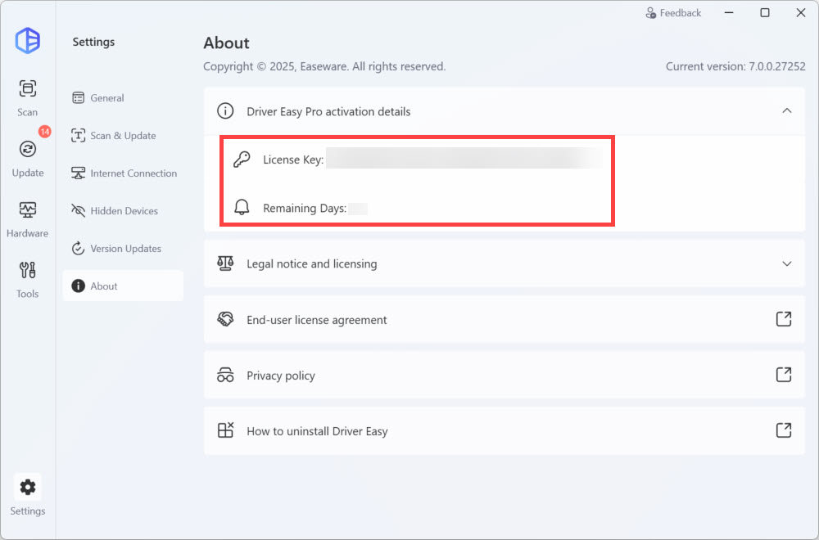Open the Scan section in the sidebar
The width and height of the screenshot is (819, 540).
(x=28, y=97)
